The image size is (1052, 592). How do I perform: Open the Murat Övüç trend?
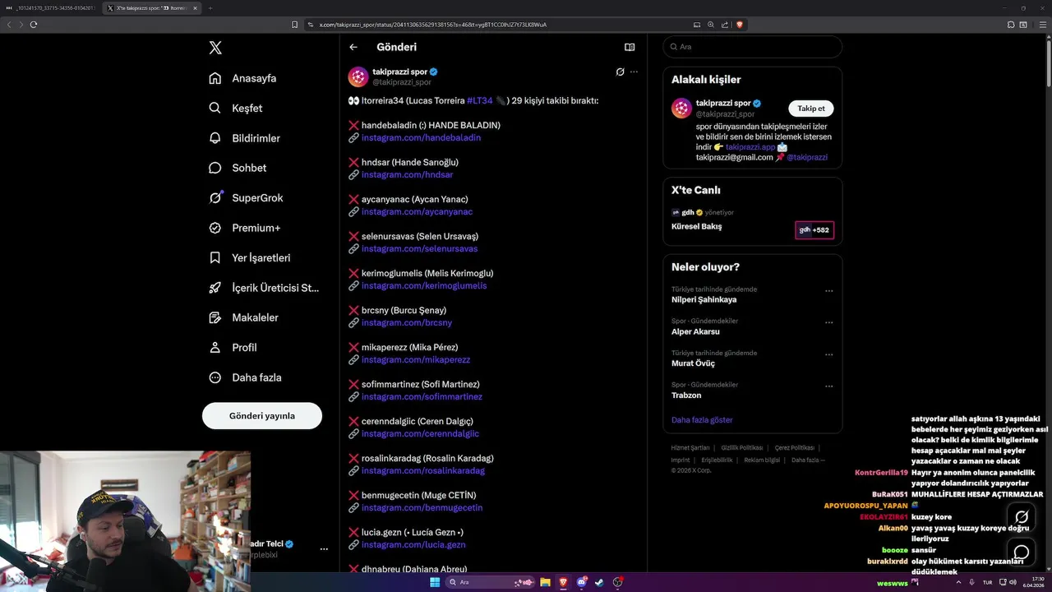tap(693, 363)
